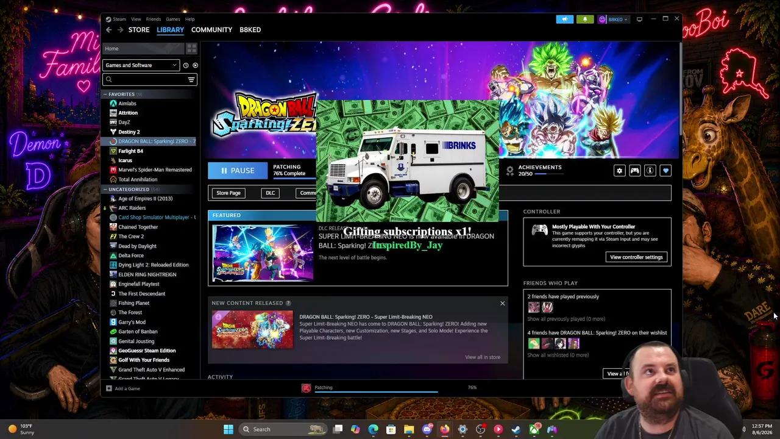
Task: Open View all in store link
Action: click(x=483, y=357)
